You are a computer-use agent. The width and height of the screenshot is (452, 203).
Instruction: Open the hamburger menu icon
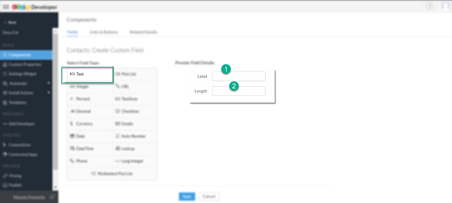click(x=6, y=7)
